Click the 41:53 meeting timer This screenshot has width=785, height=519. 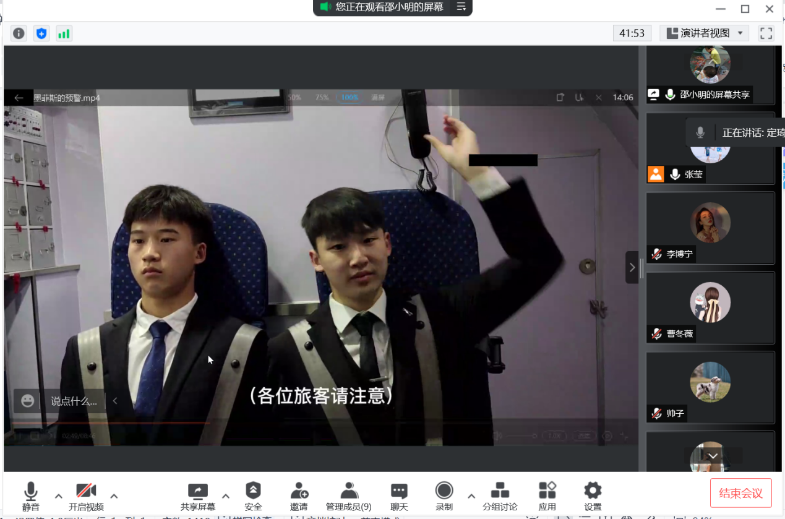[632, 33]
